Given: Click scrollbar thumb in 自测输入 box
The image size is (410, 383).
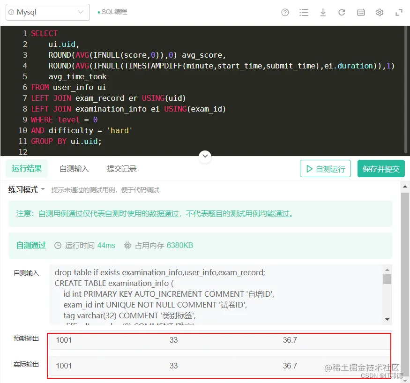Looking at the screenshot, I should tap(387, 279).
